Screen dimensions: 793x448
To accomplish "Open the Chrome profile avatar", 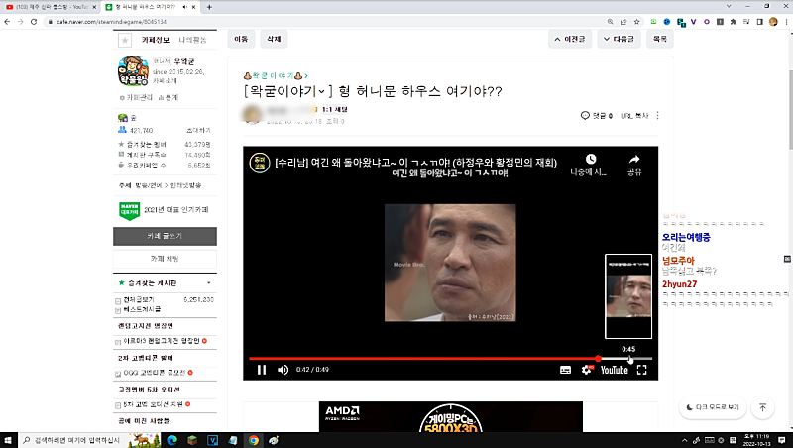I will [x=773, y=22].
